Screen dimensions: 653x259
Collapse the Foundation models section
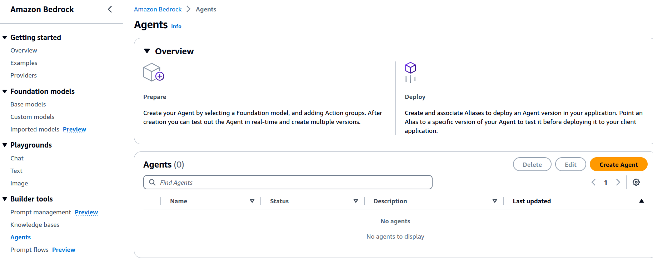pos(5,91)
